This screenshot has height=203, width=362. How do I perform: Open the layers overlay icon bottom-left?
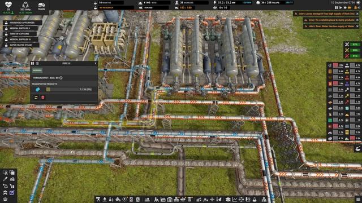5,199
